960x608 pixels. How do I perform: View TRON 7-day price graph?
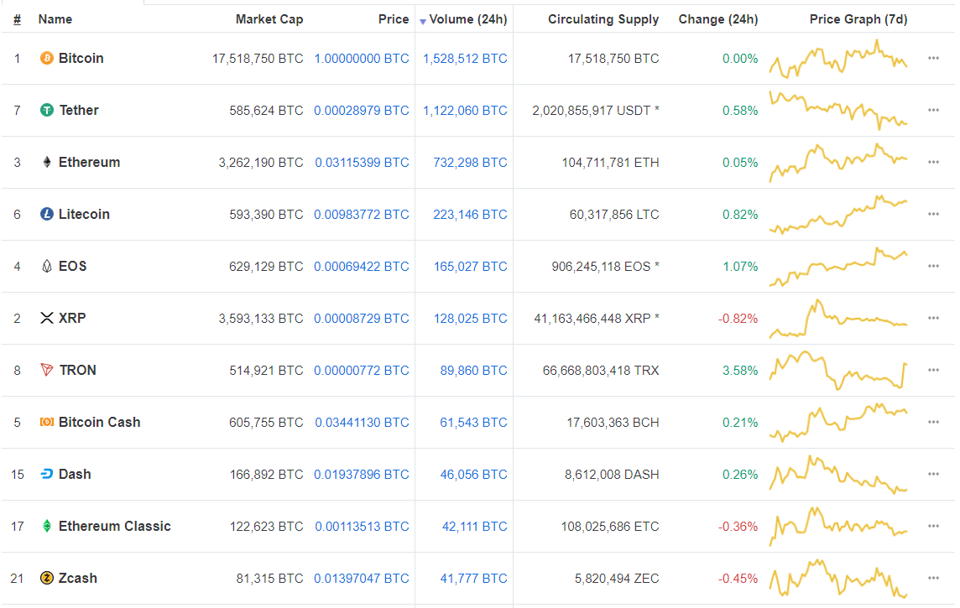[x=838, y=371]
